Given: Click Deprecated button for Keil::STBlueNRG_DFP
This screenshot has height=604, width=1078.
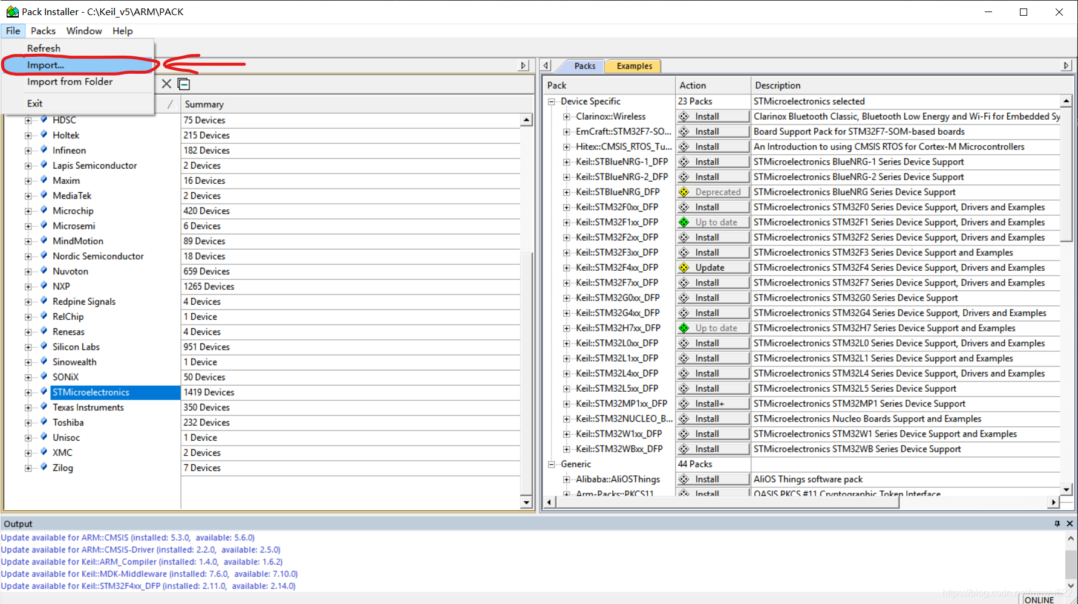Looking at the screenshot, I should tap(713, 192).
